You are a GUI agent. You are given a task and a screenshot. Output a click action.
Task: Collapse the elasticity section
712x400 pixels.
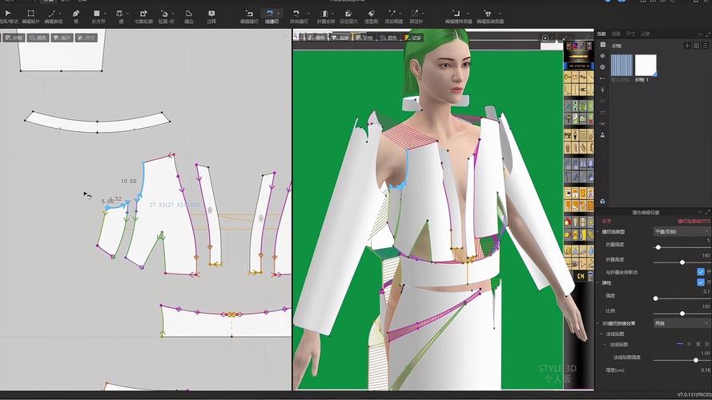point(598,282)
